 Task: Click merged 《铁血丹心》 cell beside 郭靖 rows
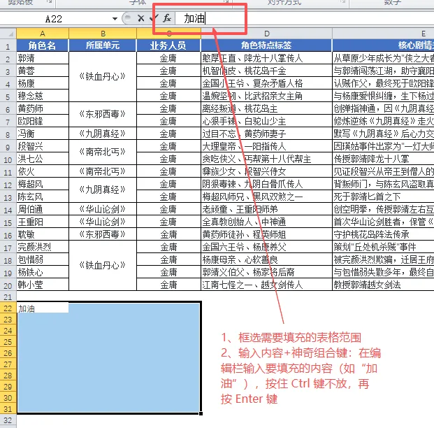[x=103, y=77]
